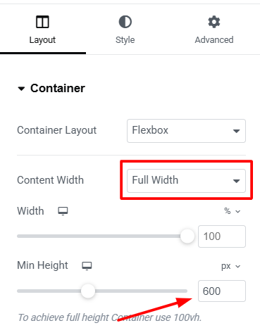This screenshot has width=260, height=335.
Task: Click the Width value field showing 100
Action: (x=222, y=236)
